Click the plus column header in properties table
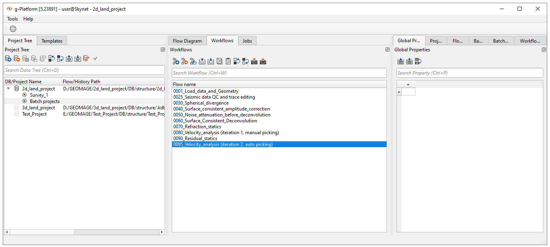This screenshot has width=550, height=247. (x=408, y=84)
